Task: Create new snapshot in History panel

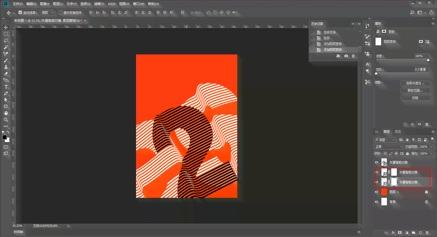Action: (x=346, y=56)
